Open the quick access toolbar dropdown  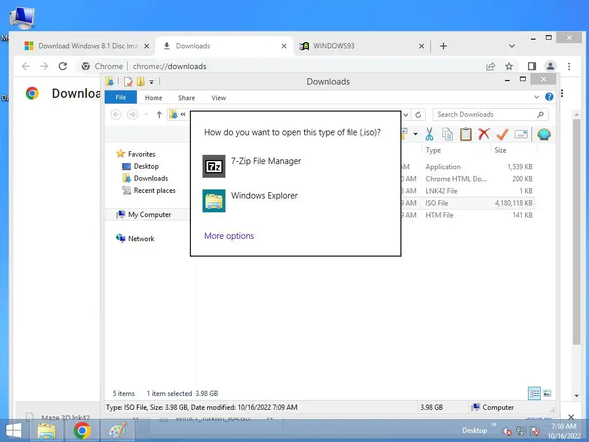(151, 82)
